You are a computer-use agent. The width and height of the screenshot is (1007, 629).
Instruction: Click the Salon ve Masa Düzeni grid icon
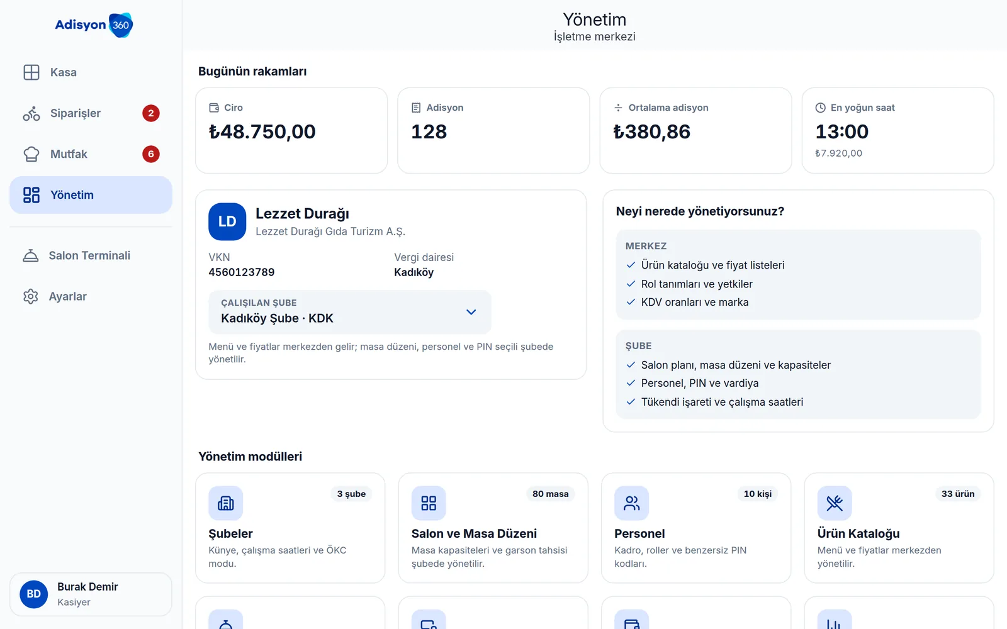point(429,503)
